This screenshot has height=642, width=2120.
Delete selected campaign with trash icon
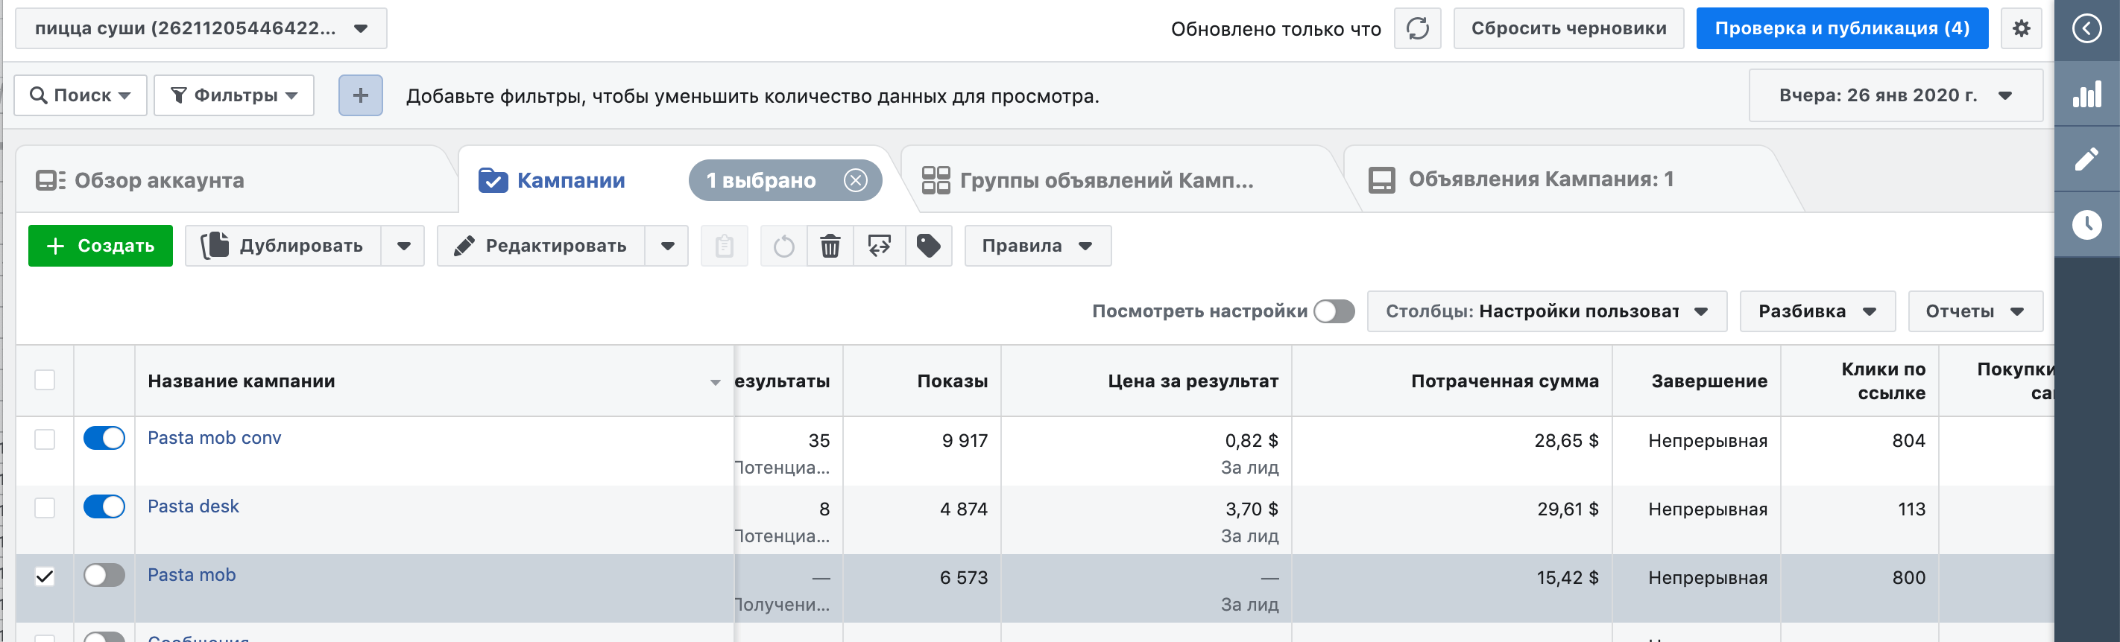(830, 246)
